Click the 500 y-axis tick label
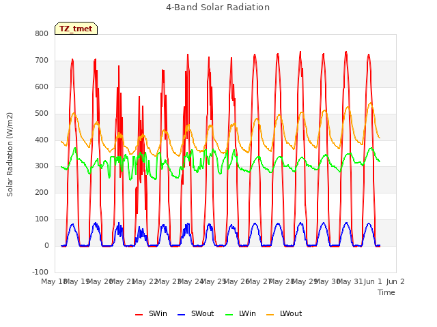 [x=42, y=114]
